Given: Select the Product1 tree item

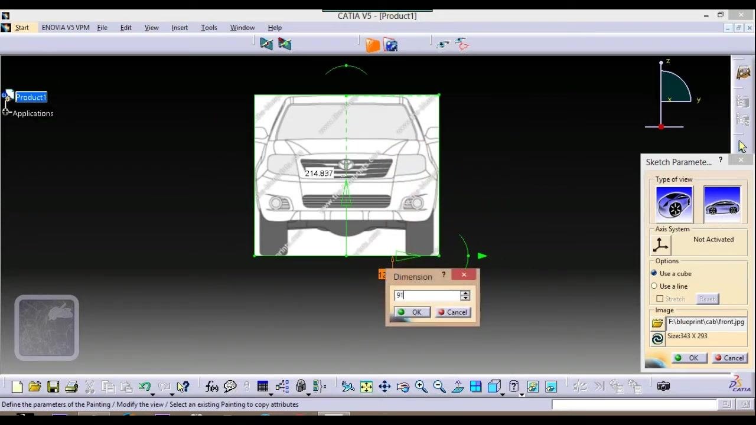Looking at the screenshot, I should tap(31, 97).
